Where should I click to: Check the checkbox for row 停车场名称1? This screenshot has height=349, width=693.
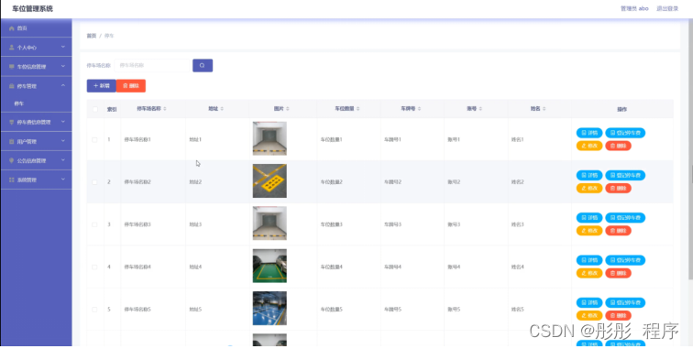pyautogui.click(x=94, y=139)
